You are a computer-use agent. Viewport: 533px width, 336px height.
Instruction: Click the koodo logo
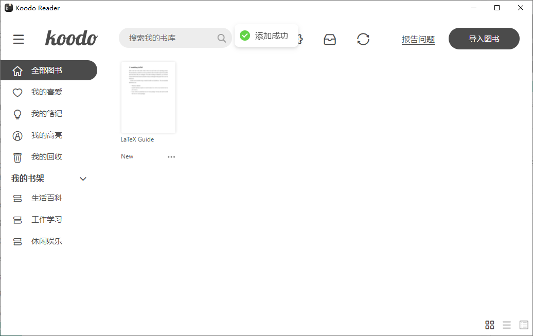tap(71, 38)
